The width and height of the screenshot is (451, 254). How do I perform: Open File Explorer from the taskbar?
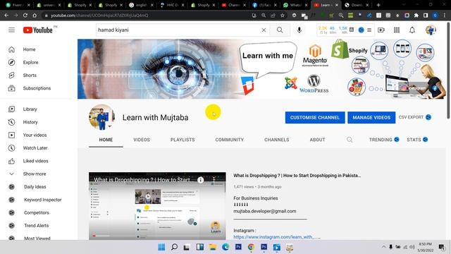(x=213, y=247)
